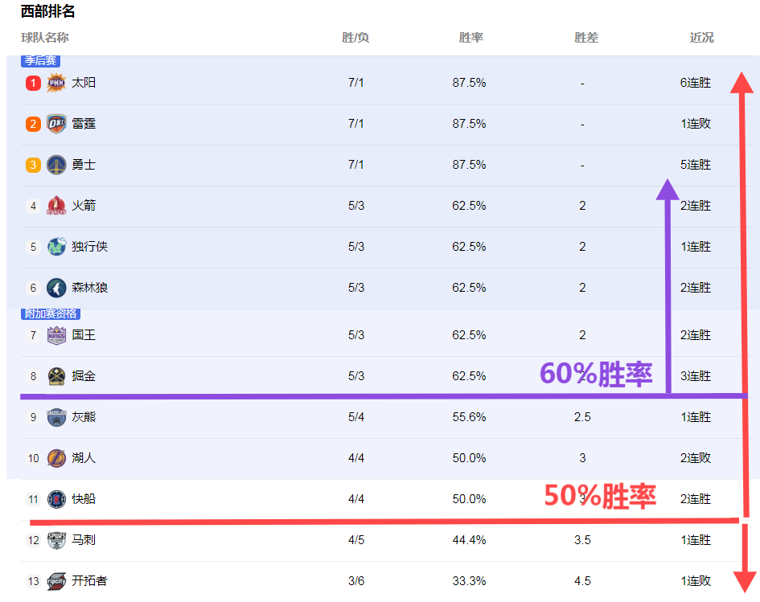Click the Lakers (湖人) team logo

coord(55,458)
